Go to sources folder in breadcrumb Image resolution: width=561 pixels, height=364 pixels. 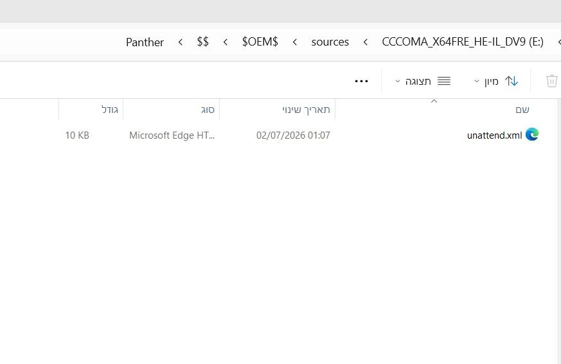330,42
